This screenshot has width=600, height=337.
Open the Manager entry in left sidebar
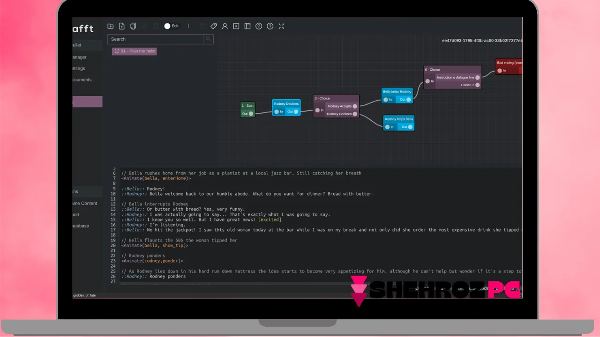(79, 57)
